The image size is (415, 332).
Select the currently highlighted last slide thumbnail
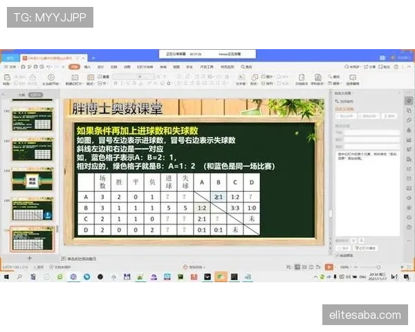click(33, 239)
